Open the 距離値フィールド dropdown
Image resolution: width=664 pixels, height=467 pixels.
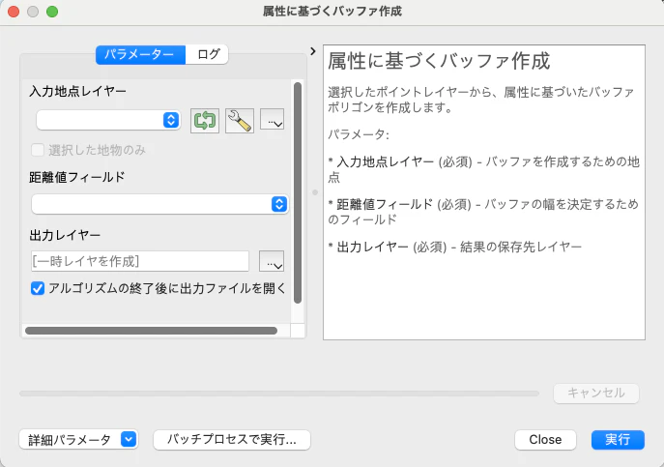(160, 204)
